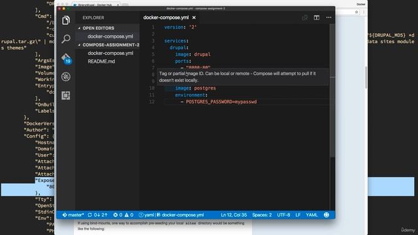The image size is (418, 235).
Task: Open README.md in the explorer
Action: click(101, 61)
